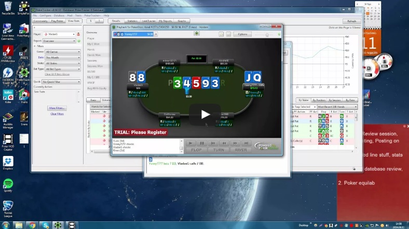Open the Help menu

106,16
